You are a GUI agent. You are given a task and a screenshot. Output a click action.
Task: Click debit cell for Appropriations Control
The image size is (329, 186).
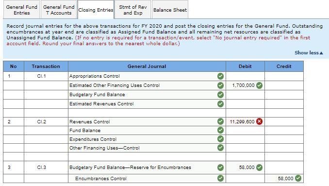(245, 76)
